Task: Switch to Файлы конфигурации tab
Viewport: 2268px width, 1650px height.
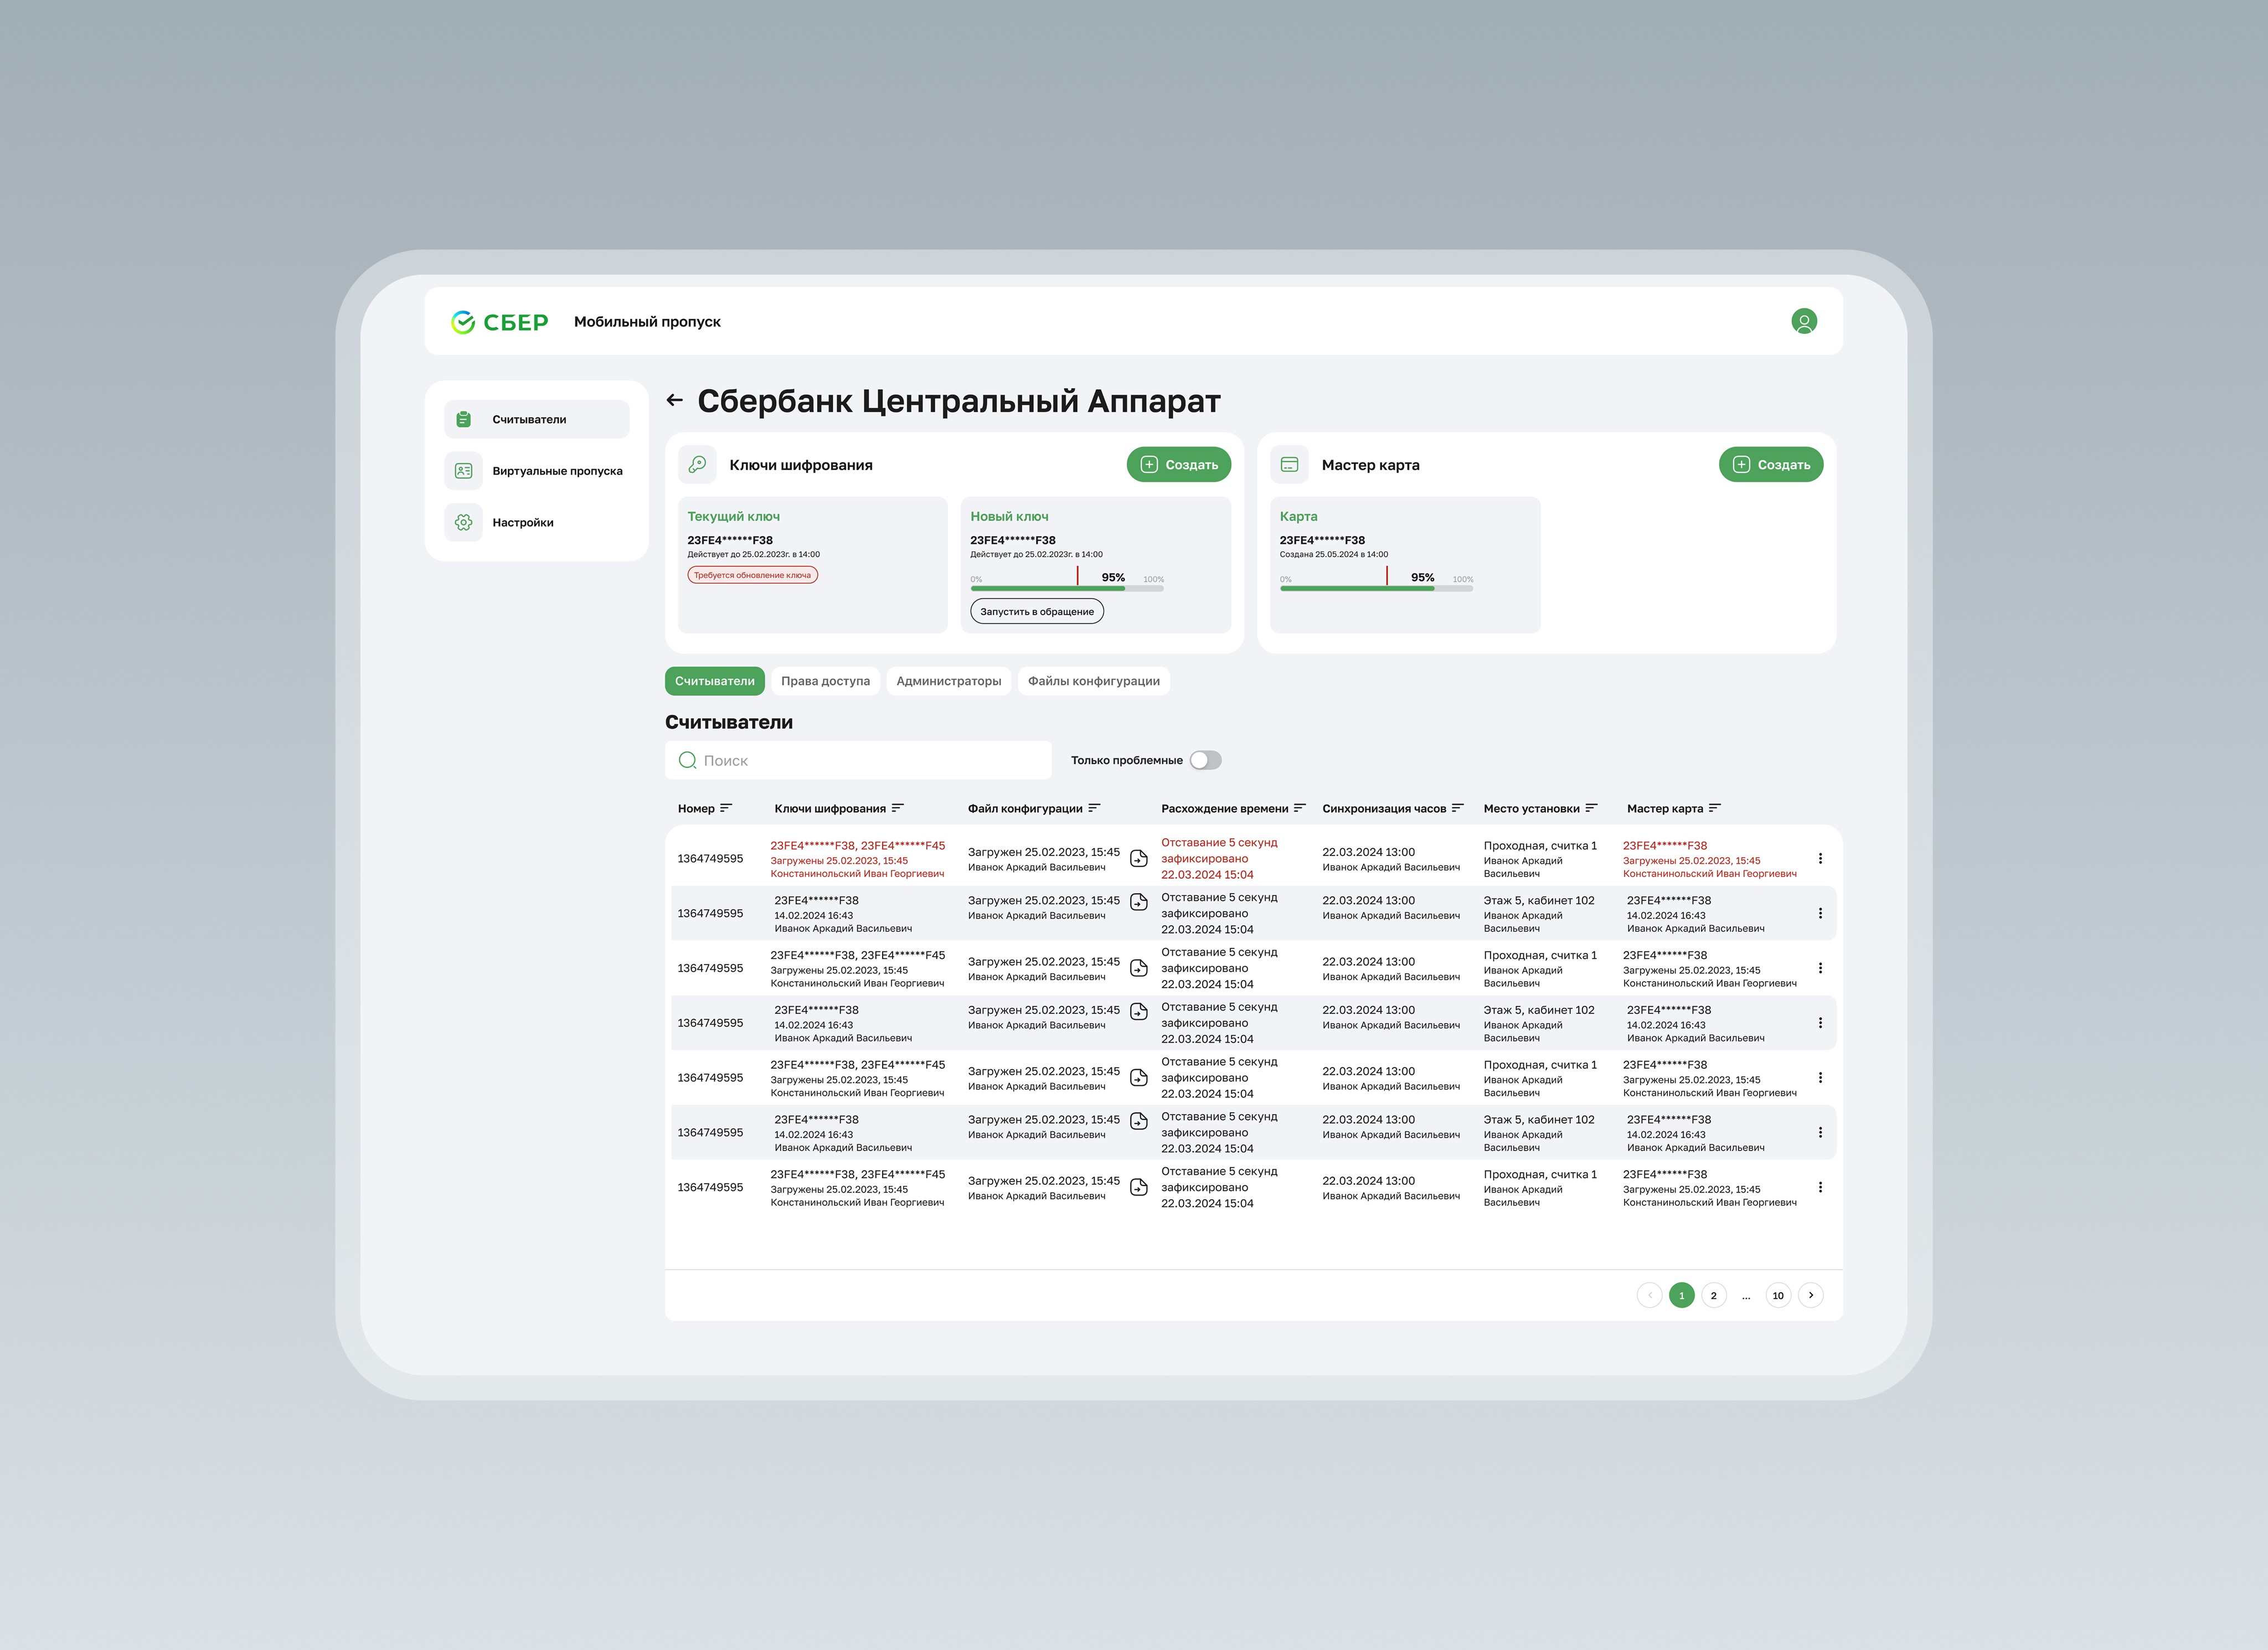Action: (1093, 681)
